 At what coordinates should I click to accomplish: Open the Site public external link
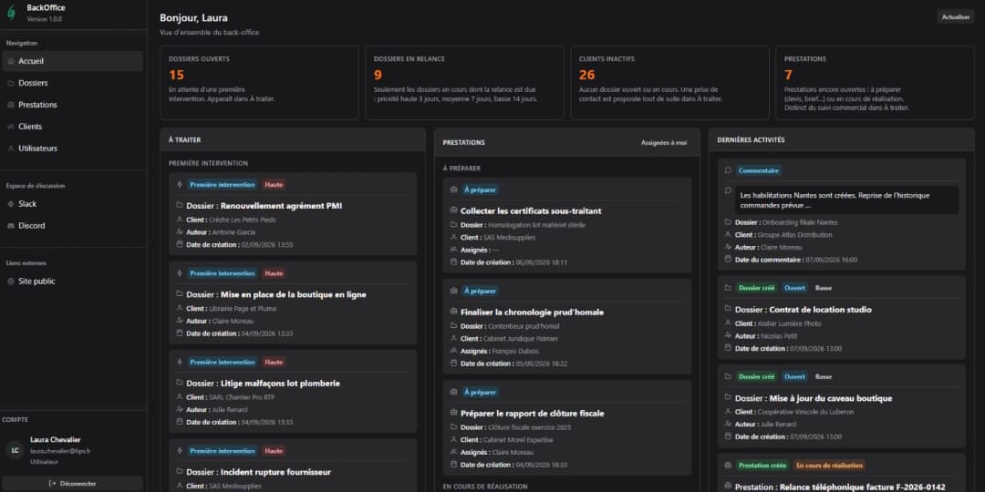[72, 282]
